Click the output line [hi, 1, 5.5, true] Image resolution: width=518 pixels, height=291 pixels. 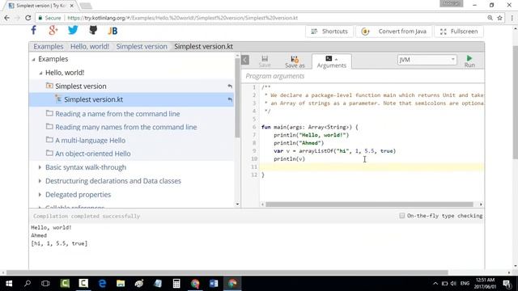pyautogui.click(x=59, y=243)
